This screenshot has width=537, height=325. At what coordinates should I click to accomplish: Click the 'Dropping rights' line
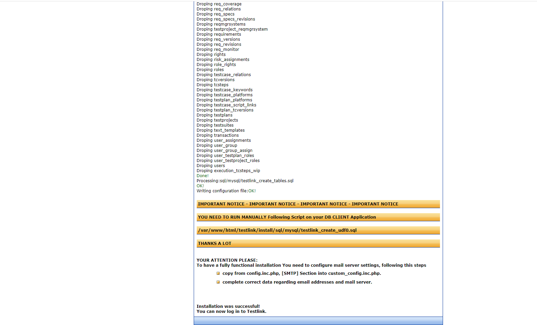point(211,55)
